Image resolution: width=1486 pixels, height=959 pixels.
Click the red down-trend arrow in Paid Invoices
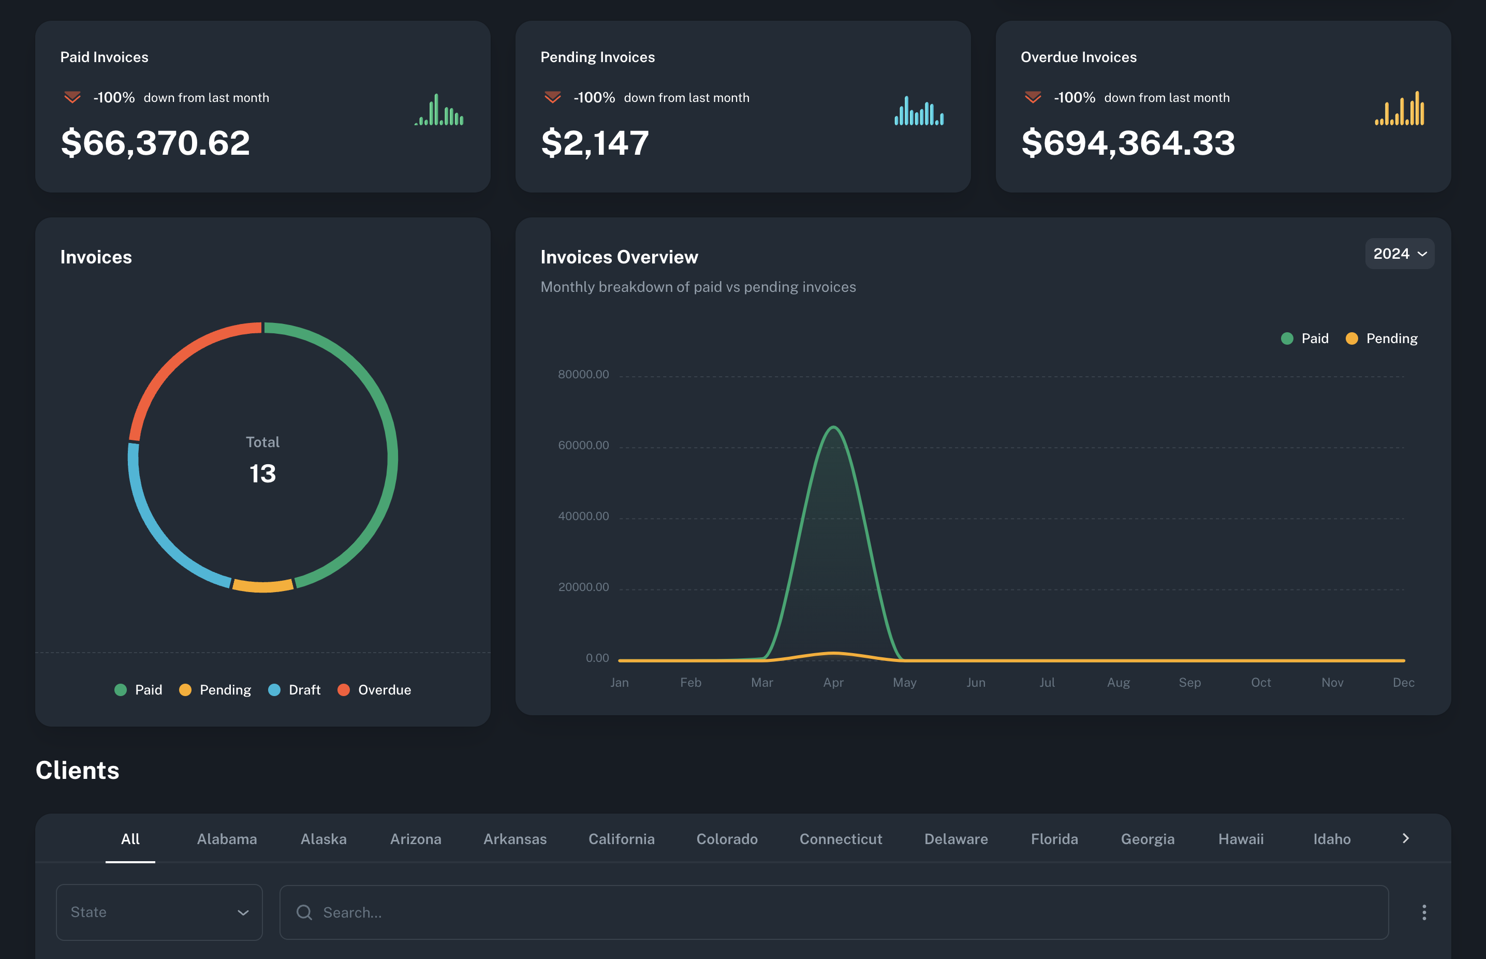tap(72, 97)
